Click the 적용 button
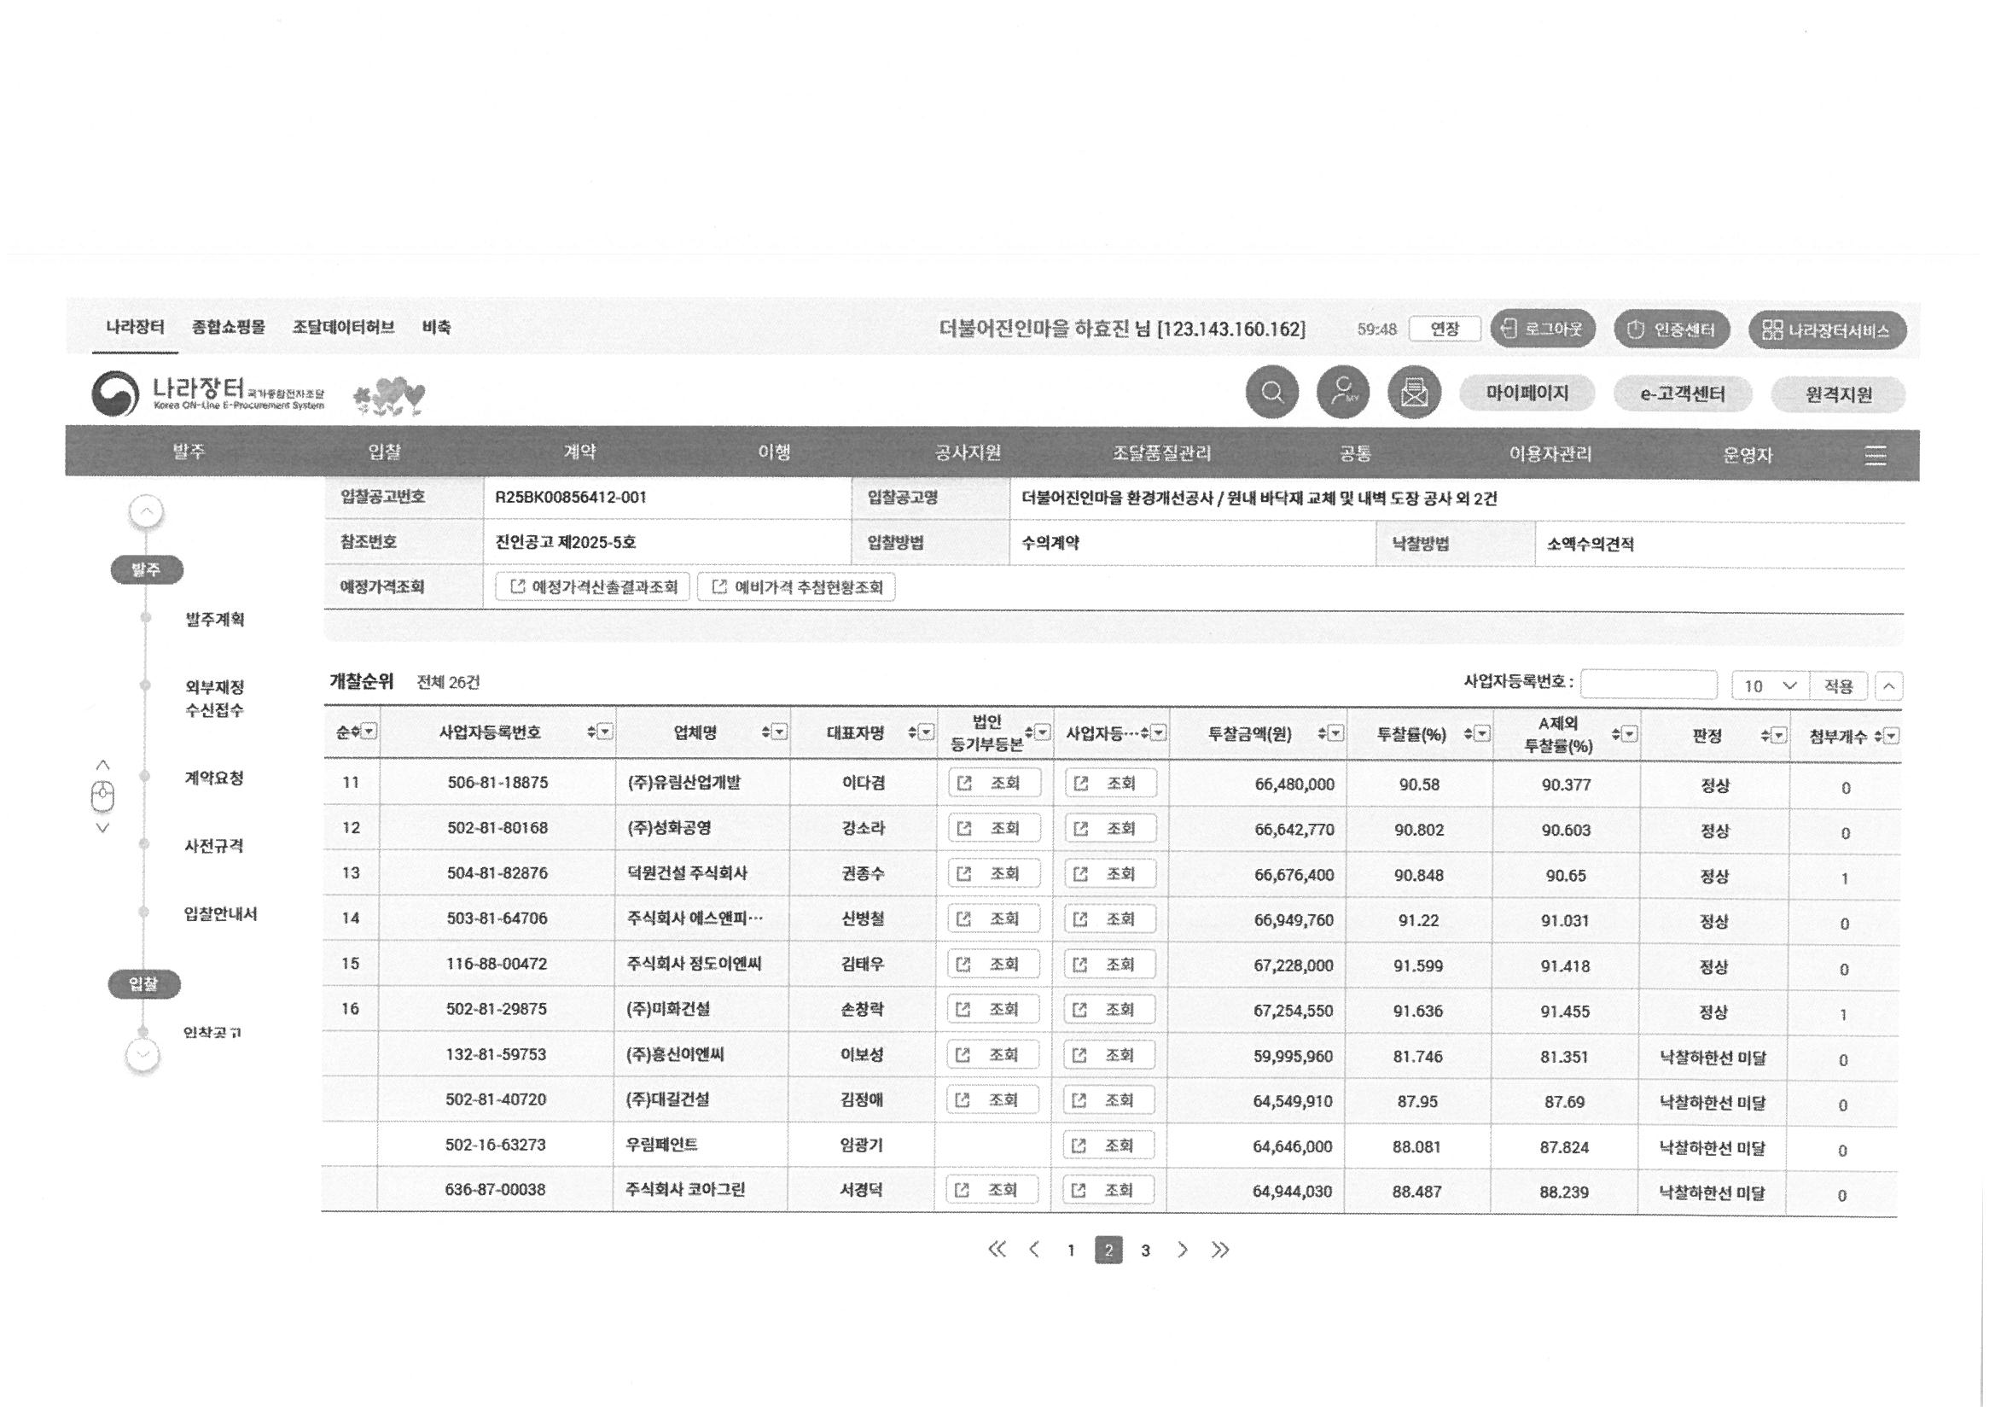1995x1411 pixels. pos(1839,686)
